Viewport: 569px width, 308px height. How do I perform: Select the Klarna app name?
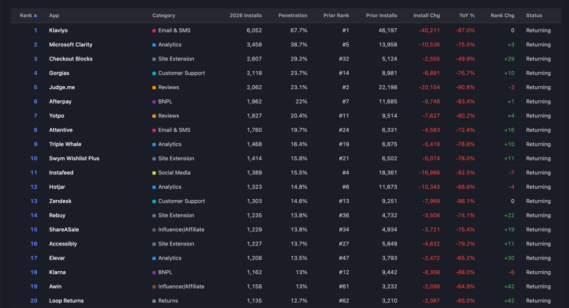[57, 272]
